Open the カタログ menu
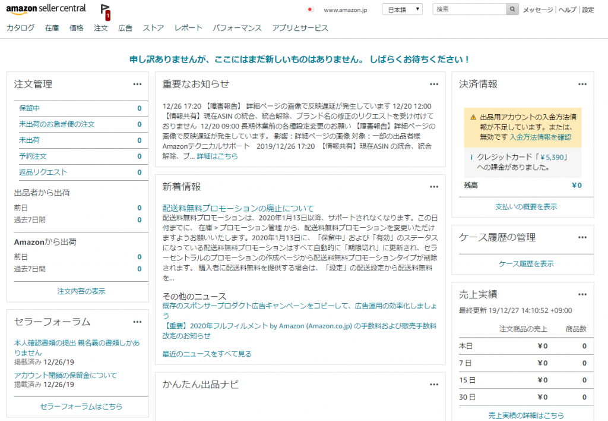Viewport: 608px width, 421px height. point(21,28)
